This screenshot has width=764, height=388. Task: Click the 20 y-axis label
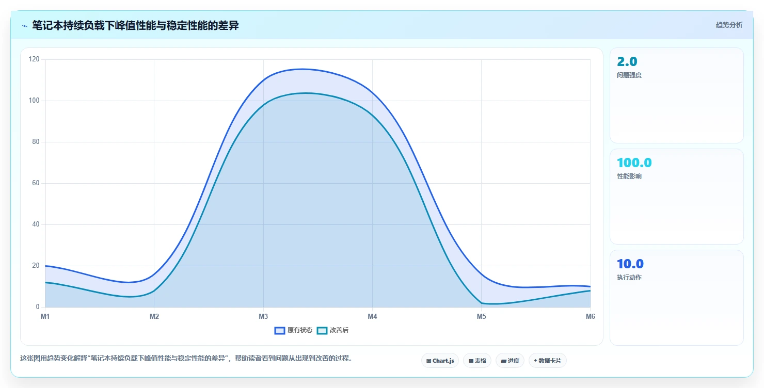pyautogui.click(x=36, y=266)
